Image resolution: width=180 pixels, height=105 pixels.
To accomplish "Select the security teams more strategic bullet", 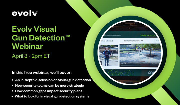I will pyautogui.click(x=50, y=85).
